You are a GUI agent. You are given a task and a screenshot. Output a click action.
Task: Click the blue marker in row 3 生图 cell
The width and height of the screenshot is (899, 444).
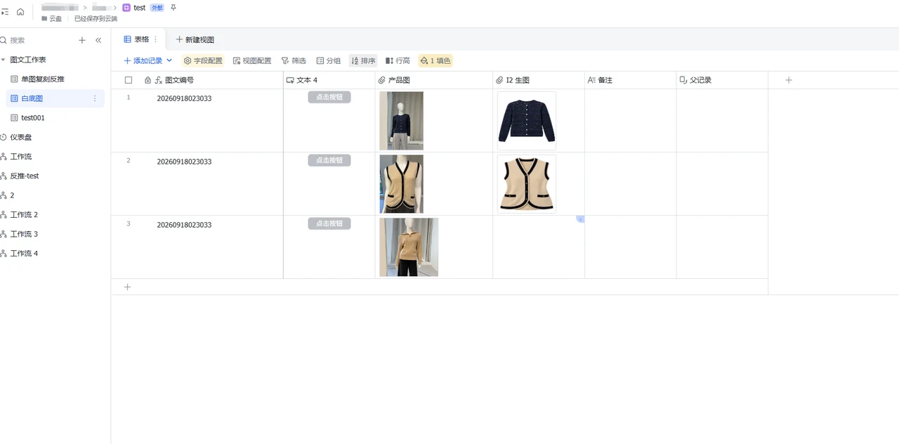(x=581, y=219)
